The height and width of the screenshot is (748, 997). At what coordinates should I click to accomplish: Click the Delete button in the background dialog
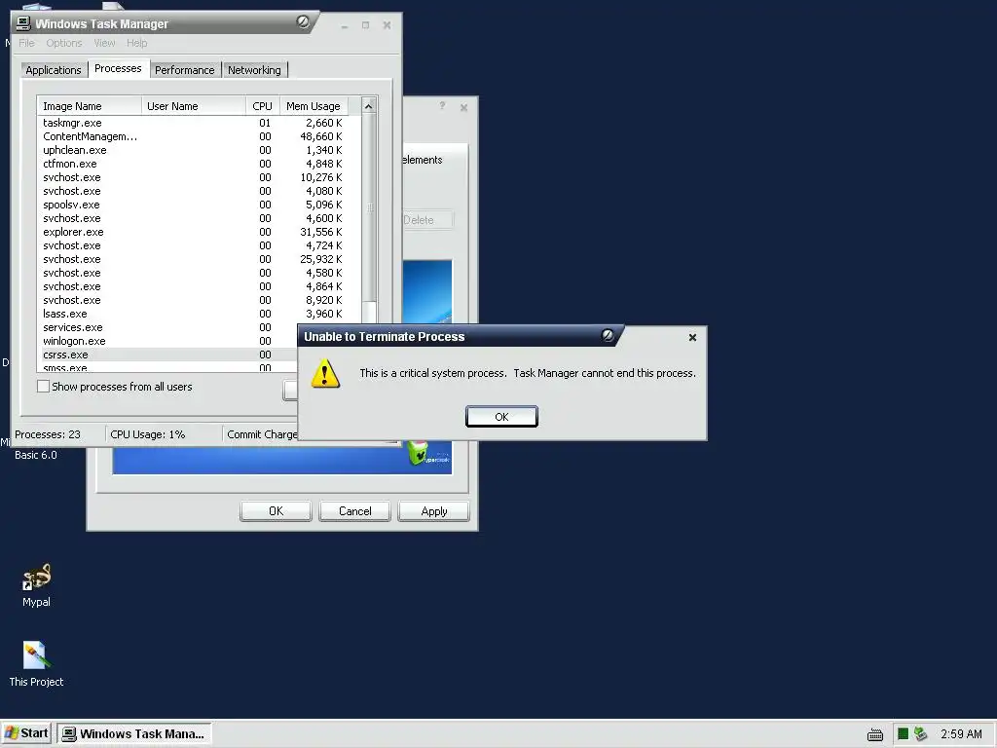(427, 220)
